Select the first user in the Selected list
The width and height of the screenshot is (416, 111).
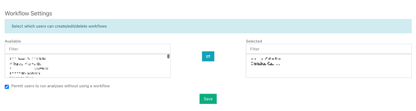266,59
